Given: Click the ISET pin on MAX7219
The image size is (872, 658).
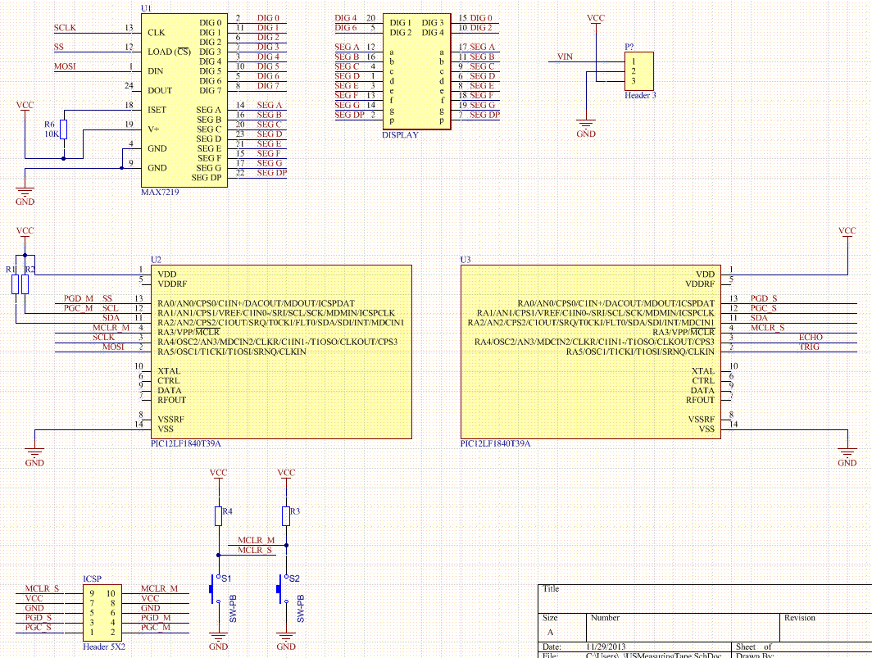Looking at the screenshot, I should tap(157, 110).
